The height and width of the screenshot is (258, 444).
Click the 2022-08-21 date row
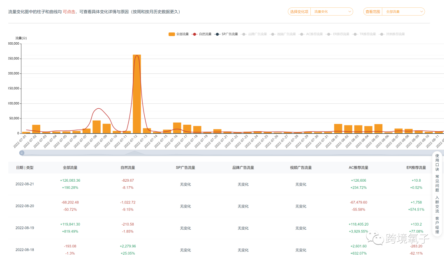coord(25,184)
